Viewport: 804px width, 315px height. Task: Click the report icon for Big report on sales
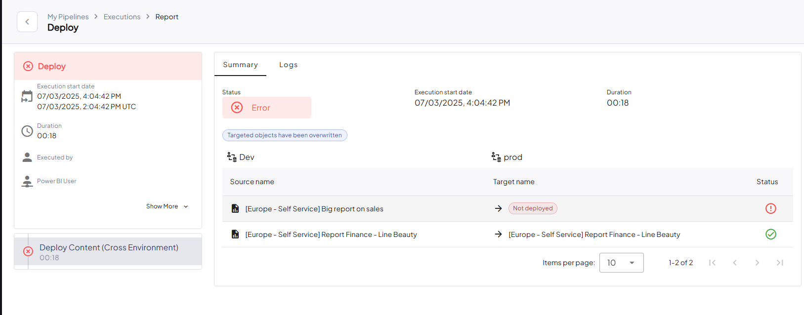coord(235,209)
